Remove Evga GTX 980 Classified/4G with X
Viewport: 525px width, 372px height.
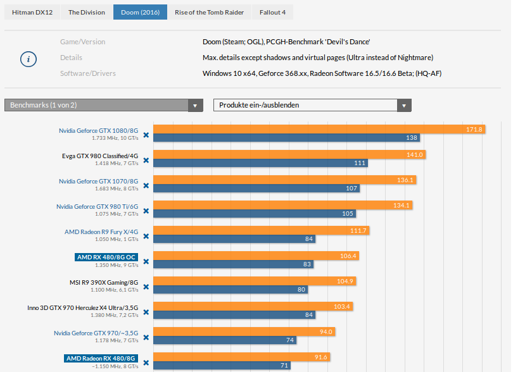pyautogui.click(x=146, y=161)
